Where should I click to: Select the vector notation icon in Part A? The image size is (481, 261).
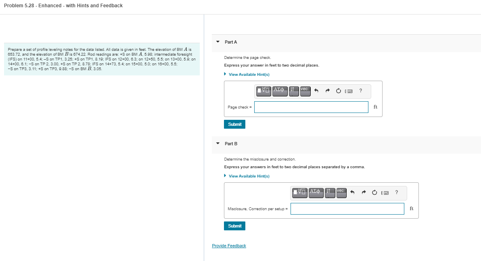[x=305, y=91]
